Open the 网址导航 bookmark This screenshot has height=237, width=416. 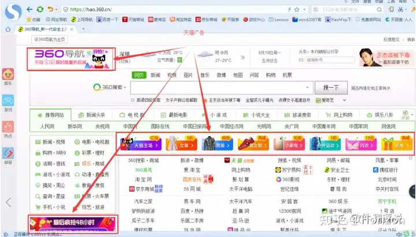[x=56, y=20]
